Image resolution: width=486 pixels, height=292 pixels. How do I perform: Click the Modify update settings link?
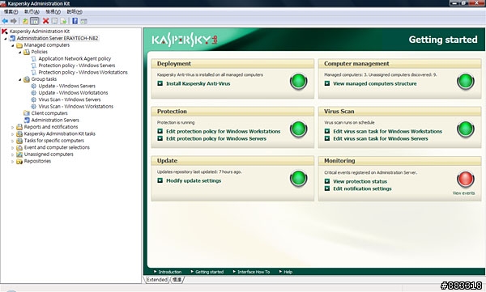[x=194, y=180]
